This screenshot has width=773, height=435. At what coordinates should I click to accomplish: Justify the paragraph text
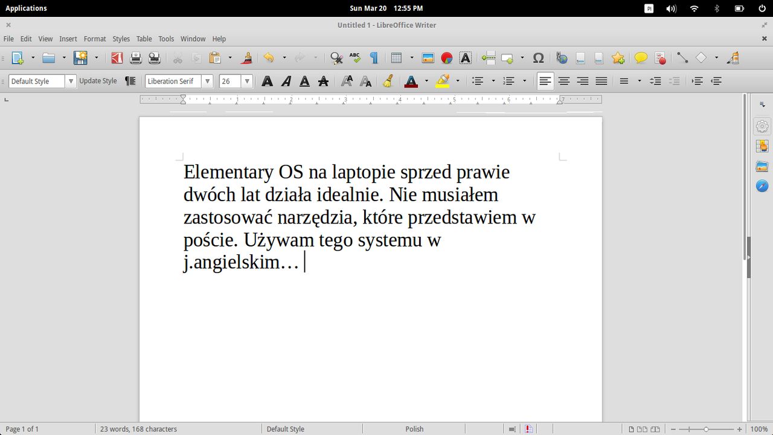601,81
